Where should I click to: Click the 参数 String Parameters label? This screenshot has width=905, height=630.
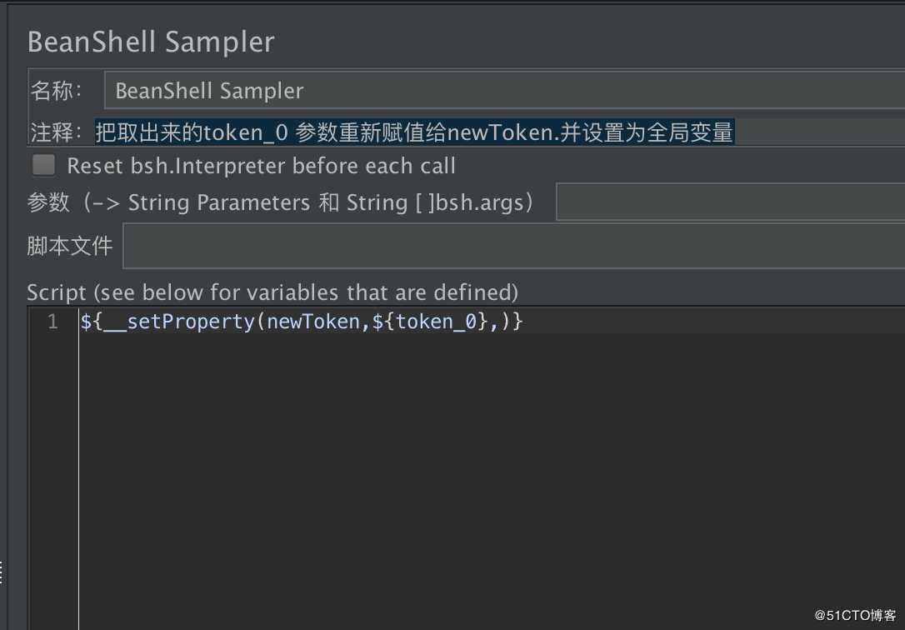280,202
